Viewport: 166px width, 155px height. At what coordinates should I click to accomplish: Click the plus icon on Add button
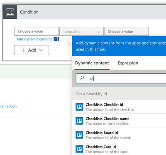pos(23,50)
